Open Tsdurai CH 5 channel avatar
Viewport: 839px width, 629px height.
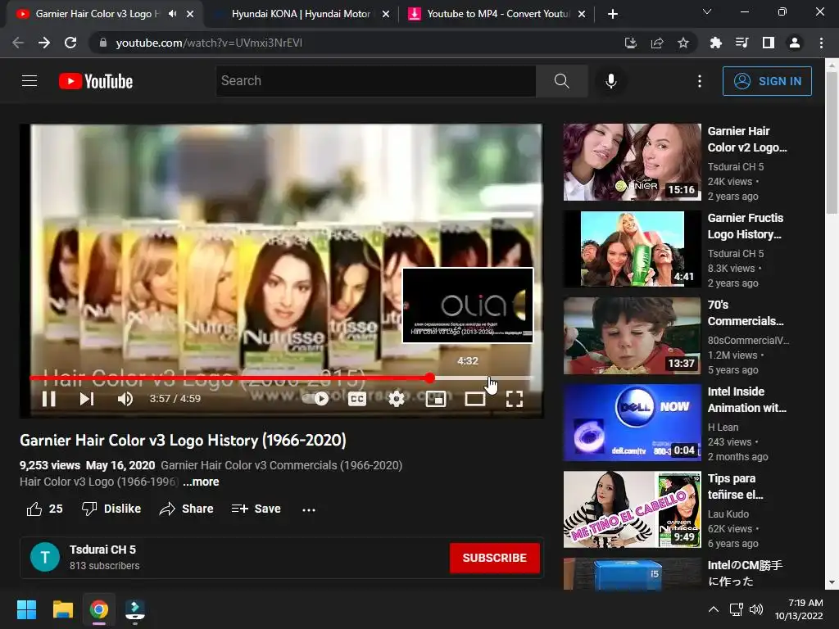pos(45,557)
